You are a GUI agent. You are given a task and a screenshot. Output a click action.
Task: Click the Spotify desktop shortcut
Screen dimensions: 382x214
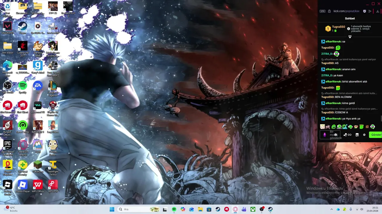(22, 88)
